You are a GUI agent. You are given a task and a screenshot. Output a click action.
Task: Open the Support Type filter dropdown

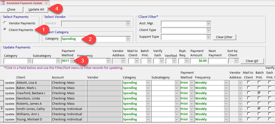pyautogui.click(x=208, y=37)
